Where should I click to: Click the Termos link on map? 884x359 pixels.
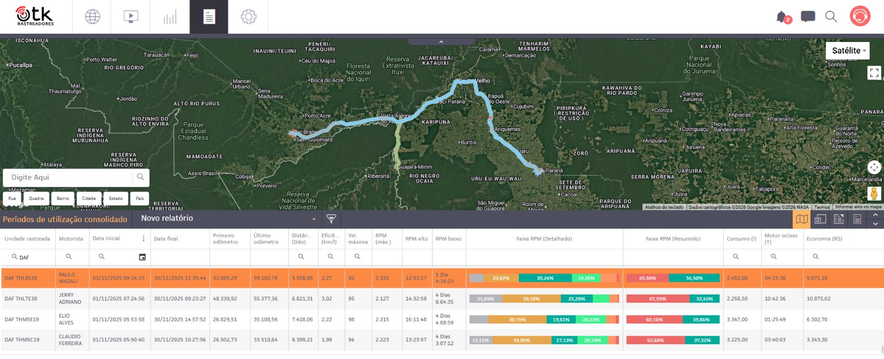[x=822, y=207]
